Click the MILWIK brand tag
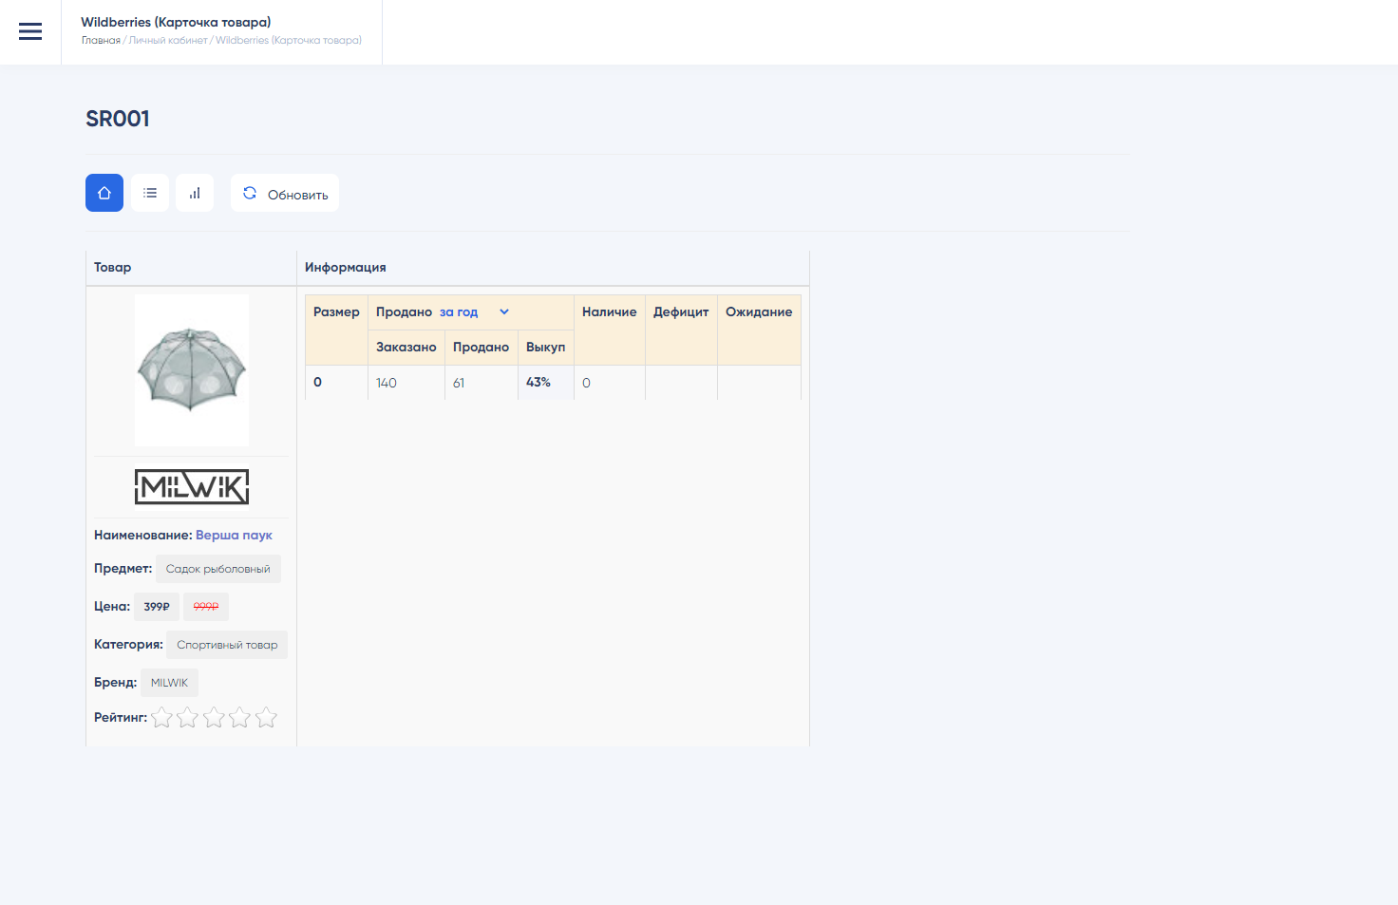This screenshot has height=905, width=1398. pos(169,683)
